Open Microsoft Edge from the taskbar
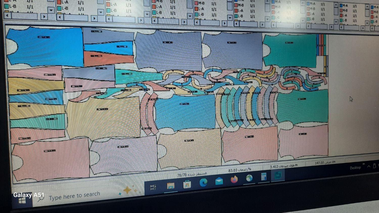Image resolution: width=379 pixels, height=213 pixels. pyautogui.click(x=203, y=182)
